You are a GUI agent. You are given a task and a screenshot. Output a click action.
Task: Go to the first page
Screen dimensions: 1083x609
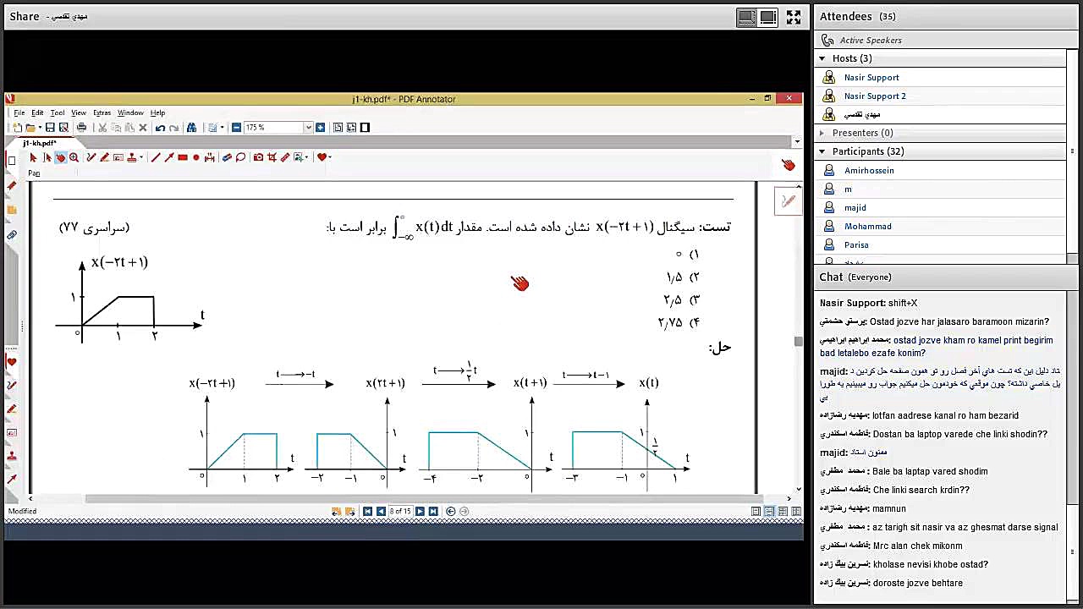[367, 512]
